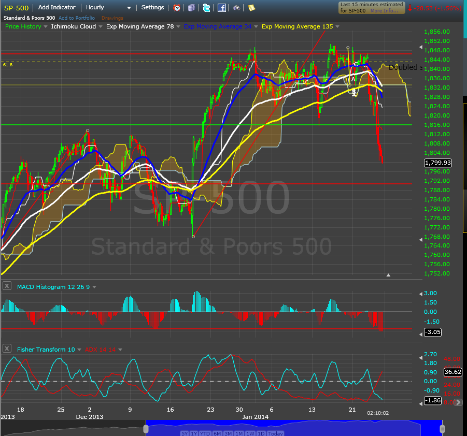Click left arrow marker beside Fisher -1.86 value
The image size is (467, 436).
pos(421,404)
